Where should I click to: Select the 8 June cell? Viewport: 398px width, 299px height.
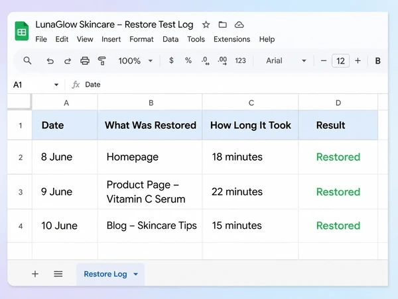(x=65, y=157)
